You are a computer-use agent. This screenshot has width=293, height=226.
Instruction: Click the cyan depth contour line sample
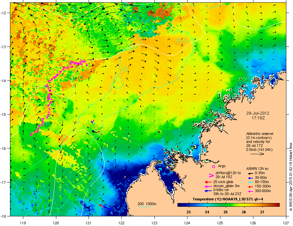pyautogui.click(x=145, y=207)
